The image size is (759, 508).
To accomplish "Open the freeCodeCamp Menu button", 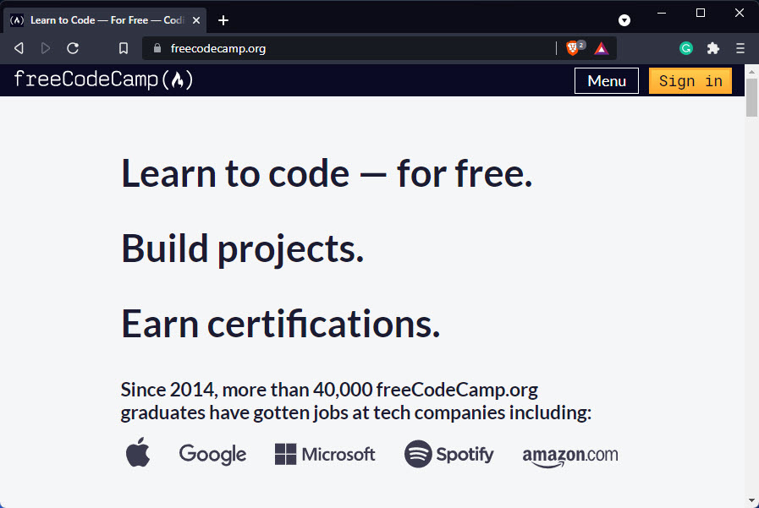I will tap(607, 80).
